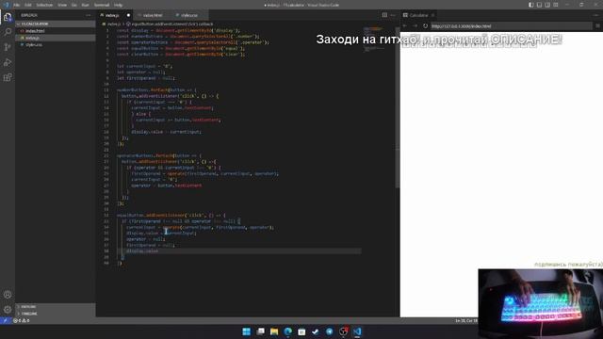The height and width of the screenshot is (339, 603).
Task: Open Task View in the taskbar
Action: pos(260,331)
